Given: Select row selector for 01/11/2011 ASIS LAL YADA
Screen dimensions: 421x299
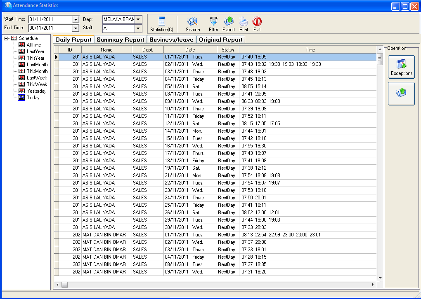Looking at the screenshot, I should [x=57, y=57].
